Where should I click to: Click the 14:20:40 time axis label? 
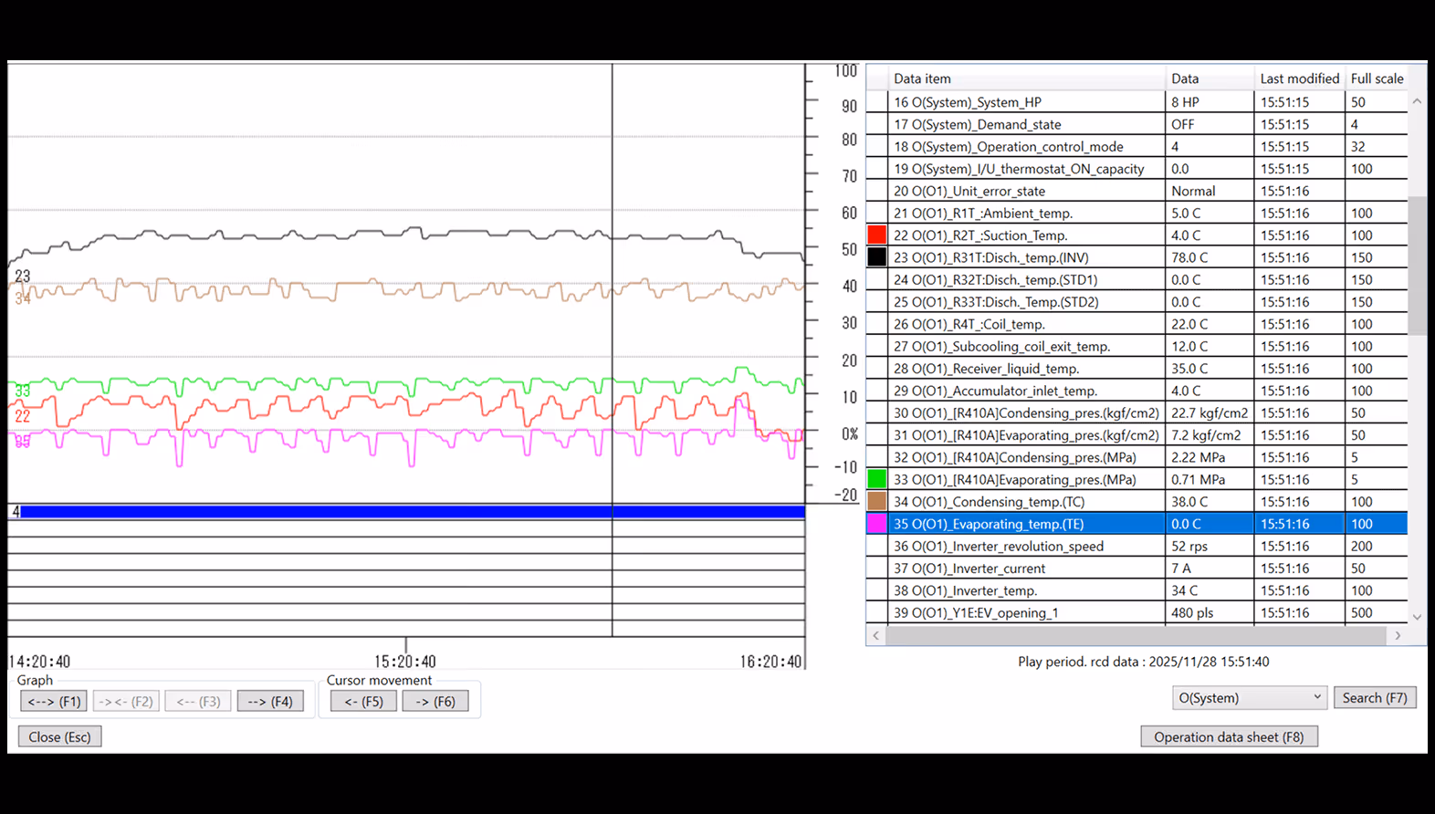(x=39, y=662)
